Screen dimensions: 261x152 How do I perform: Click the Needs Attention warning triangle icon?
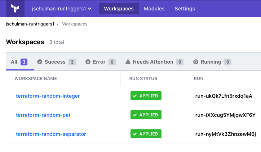click(x=128, y=62)
